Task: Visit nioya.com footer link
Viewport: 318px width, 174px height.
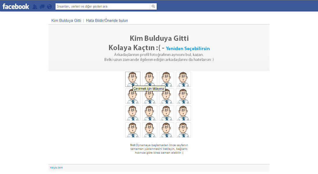Action: [56, 168]
